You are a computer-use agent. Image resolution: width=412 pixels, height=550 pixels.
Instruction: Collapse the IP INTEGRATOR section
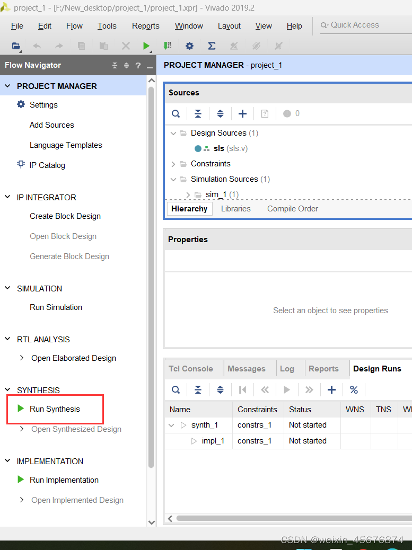click(x=7, y=197)
